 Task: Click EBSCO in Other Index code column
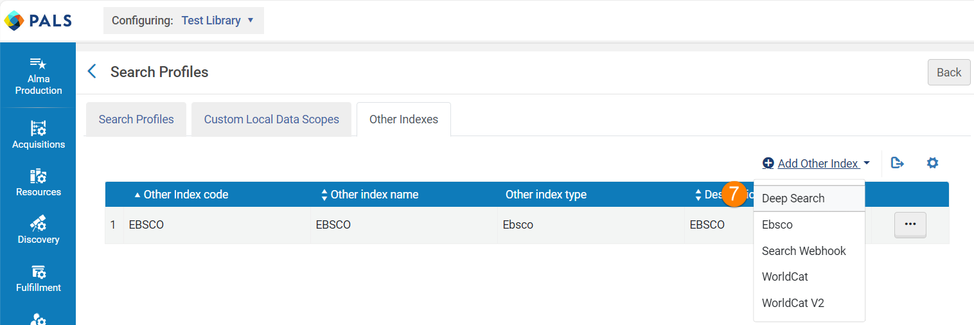tap(146, 225)
